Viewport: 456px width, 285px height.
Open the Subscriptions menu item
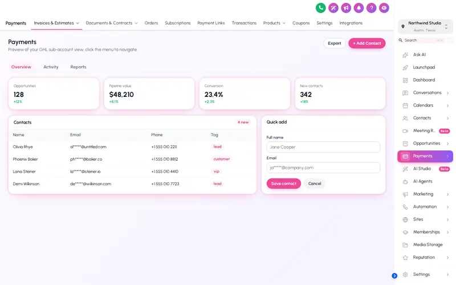click(178, 23)
